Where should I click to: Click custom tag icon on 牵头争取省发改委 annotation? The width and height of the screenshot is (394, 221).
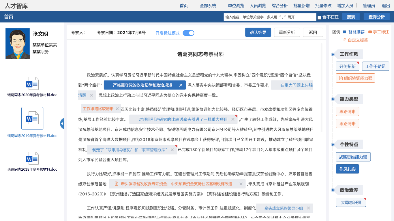click(x=117, y=184)
